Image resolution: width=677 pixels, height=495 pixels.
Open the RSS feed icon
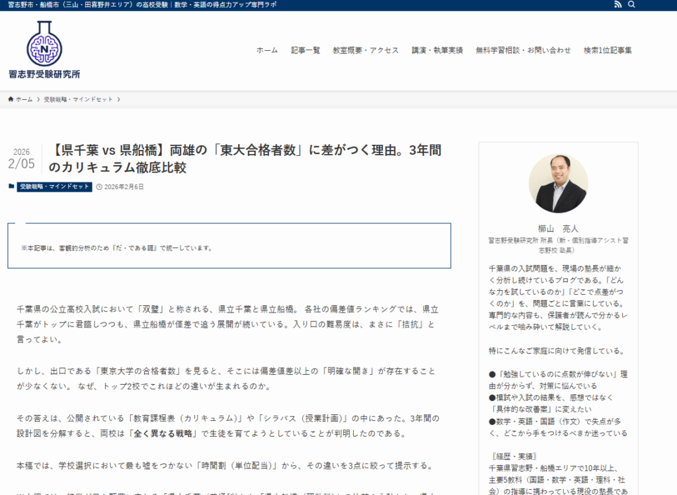tap(617, 5)
